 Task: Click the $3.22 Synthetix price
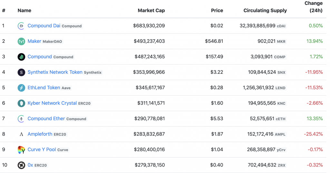click(217, 72)
